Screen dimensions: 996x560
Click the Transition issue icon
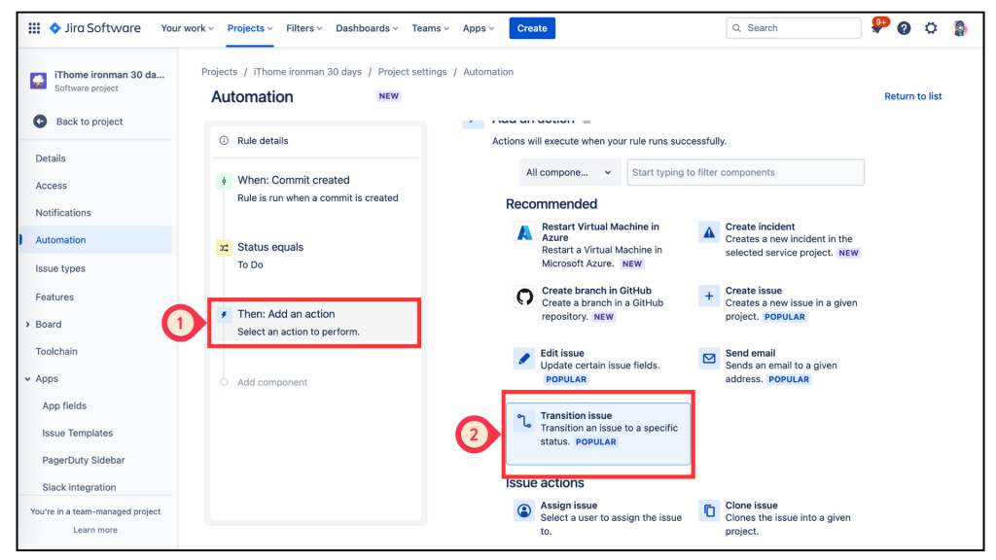(524, 421)
